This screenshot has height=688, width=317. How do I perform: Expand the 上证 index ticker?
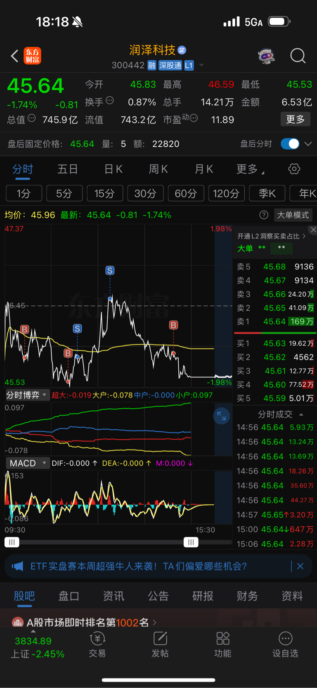[x=33, y=631]
